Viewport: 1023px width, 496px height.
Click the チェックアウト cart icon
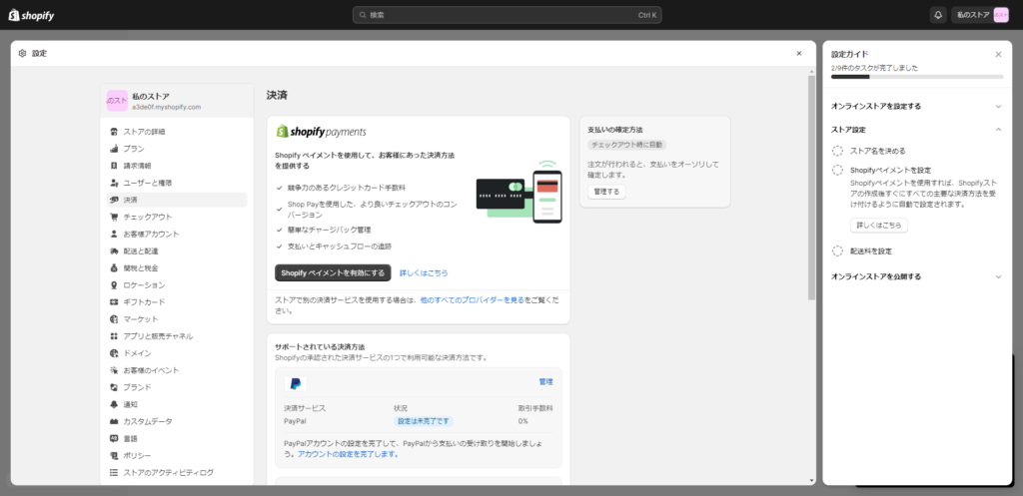click(x=114, y=217)
